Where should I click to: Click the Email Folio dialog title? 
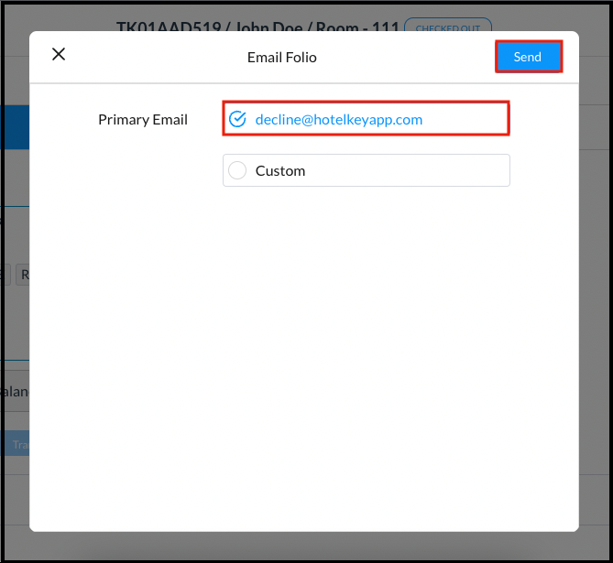[x=282, y=57]
